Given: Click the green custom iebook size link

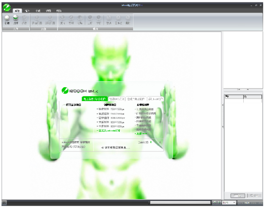Looking at the screenshot, I should 108,131.
